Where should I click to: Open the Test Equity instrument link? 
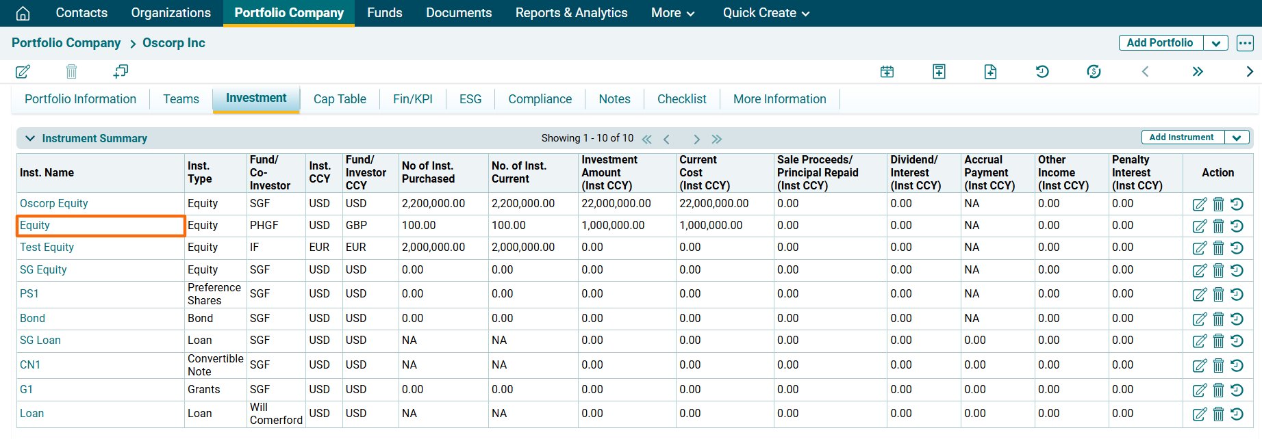click(x=47, y=248)
